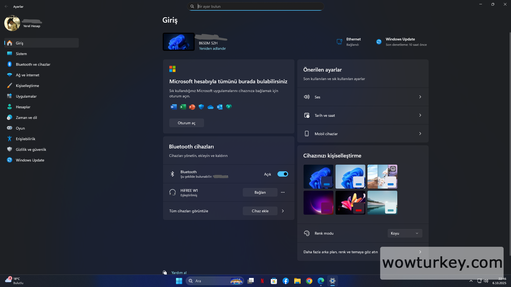
Task: Click the Yeniden adlandır link
Action: coord(212,48)
